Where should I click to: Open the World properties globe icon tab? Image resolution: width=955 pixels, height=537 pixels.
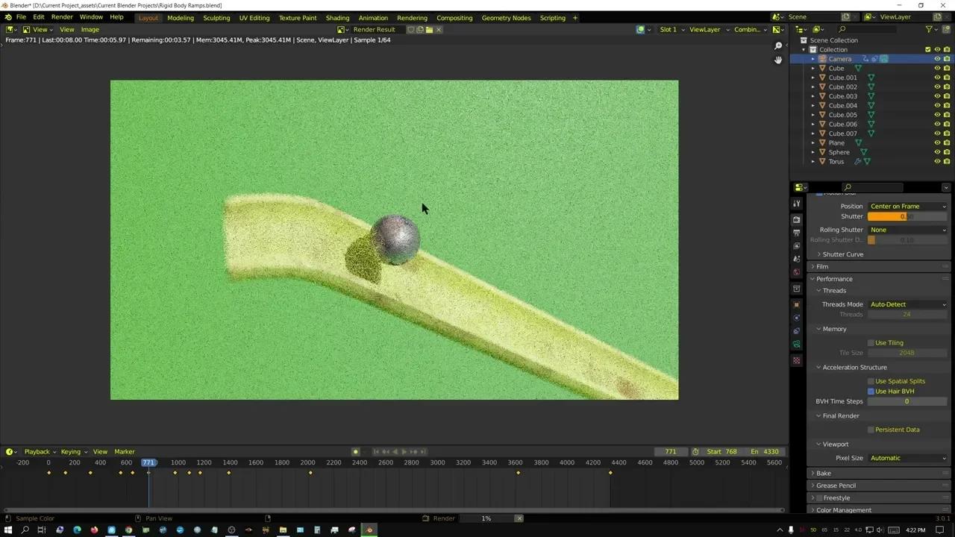(797, 272)
